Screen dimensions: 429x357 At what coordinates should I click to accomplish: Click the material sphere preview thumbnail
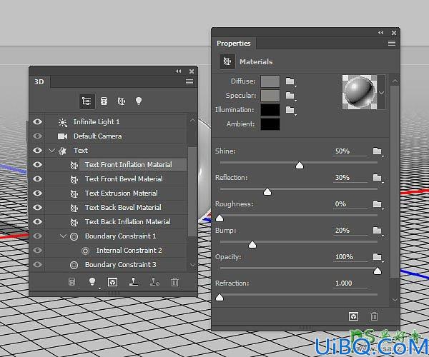[x=360, y=92]
